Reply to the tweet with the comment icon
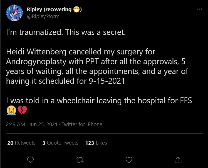The width and height of the screenshot is (208, 168). [30, 160]
